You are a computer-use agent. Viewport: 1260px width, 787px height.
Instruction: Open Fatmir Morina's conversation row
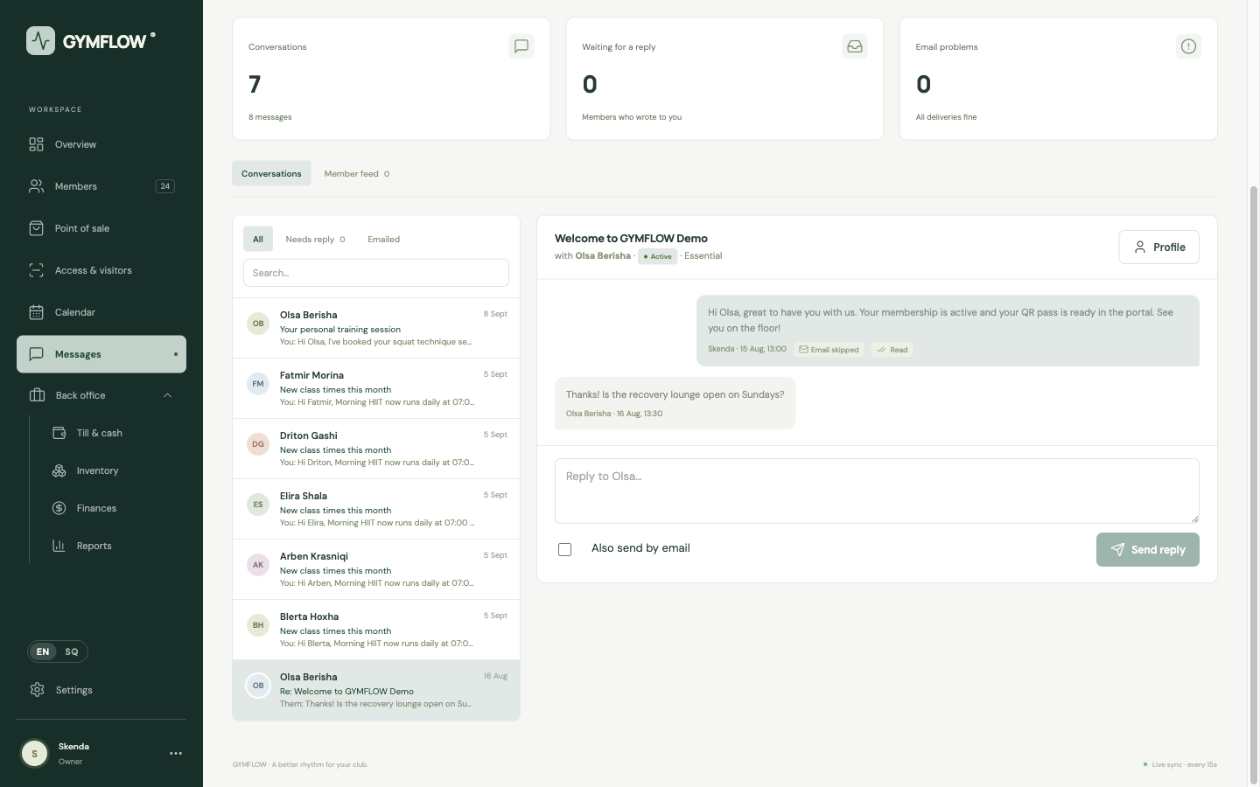tap(376, 388)
